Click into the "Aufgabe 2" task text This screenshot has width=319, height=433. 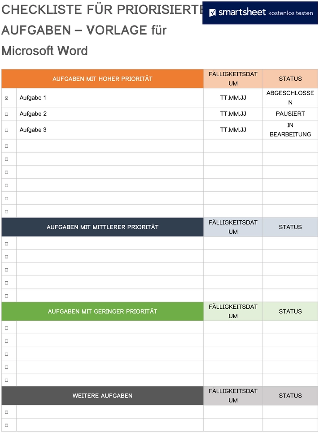(33, 114)
